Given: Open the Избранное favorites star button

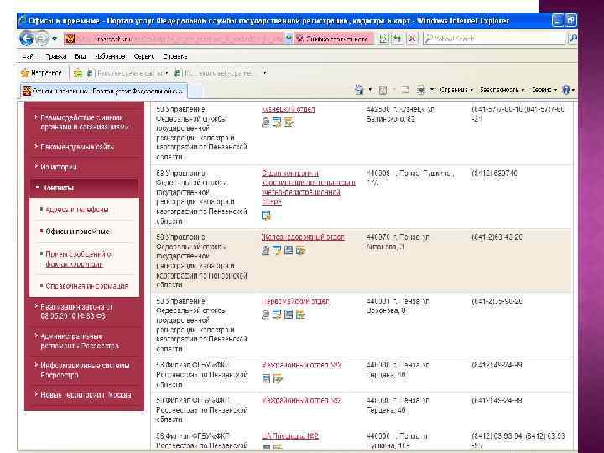Looking at the screenshot, I should click(x=42, y=73).
